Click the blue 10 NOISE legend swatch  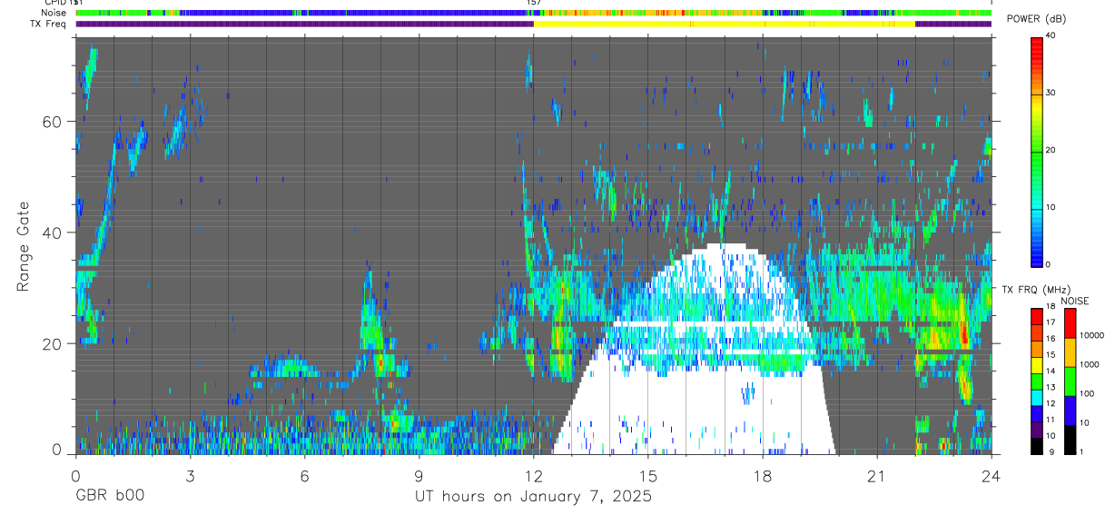pyautogui.click(x=1069, y=411)
